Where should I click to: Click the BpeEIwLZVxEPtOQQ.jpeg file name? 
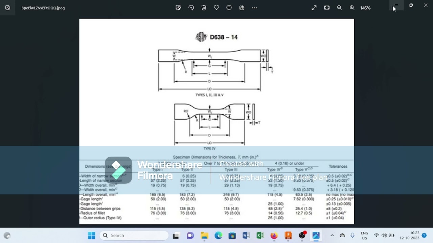43,8
